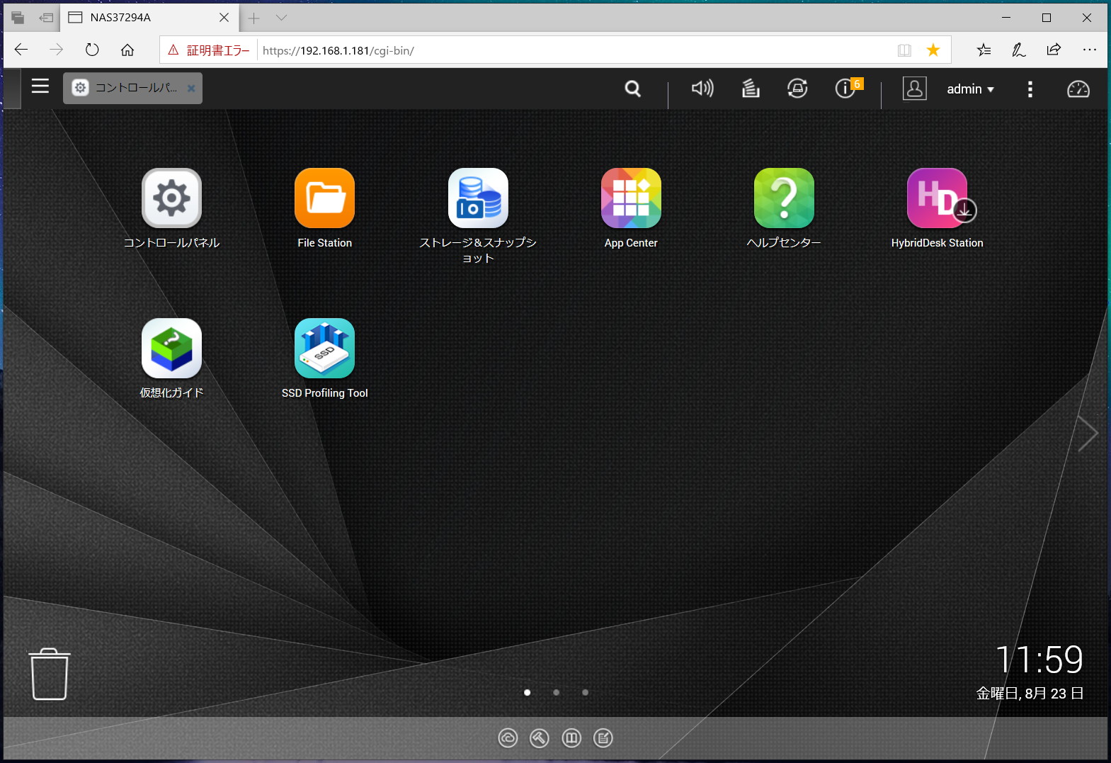Select the second desktop page dot
The image size is (1111, 763).
tap(556, 692)
